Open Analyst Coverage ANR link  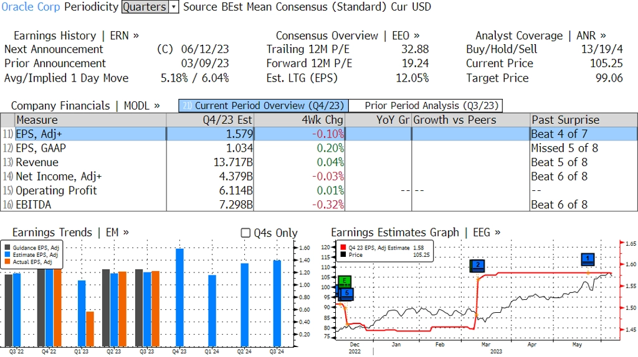540,35
